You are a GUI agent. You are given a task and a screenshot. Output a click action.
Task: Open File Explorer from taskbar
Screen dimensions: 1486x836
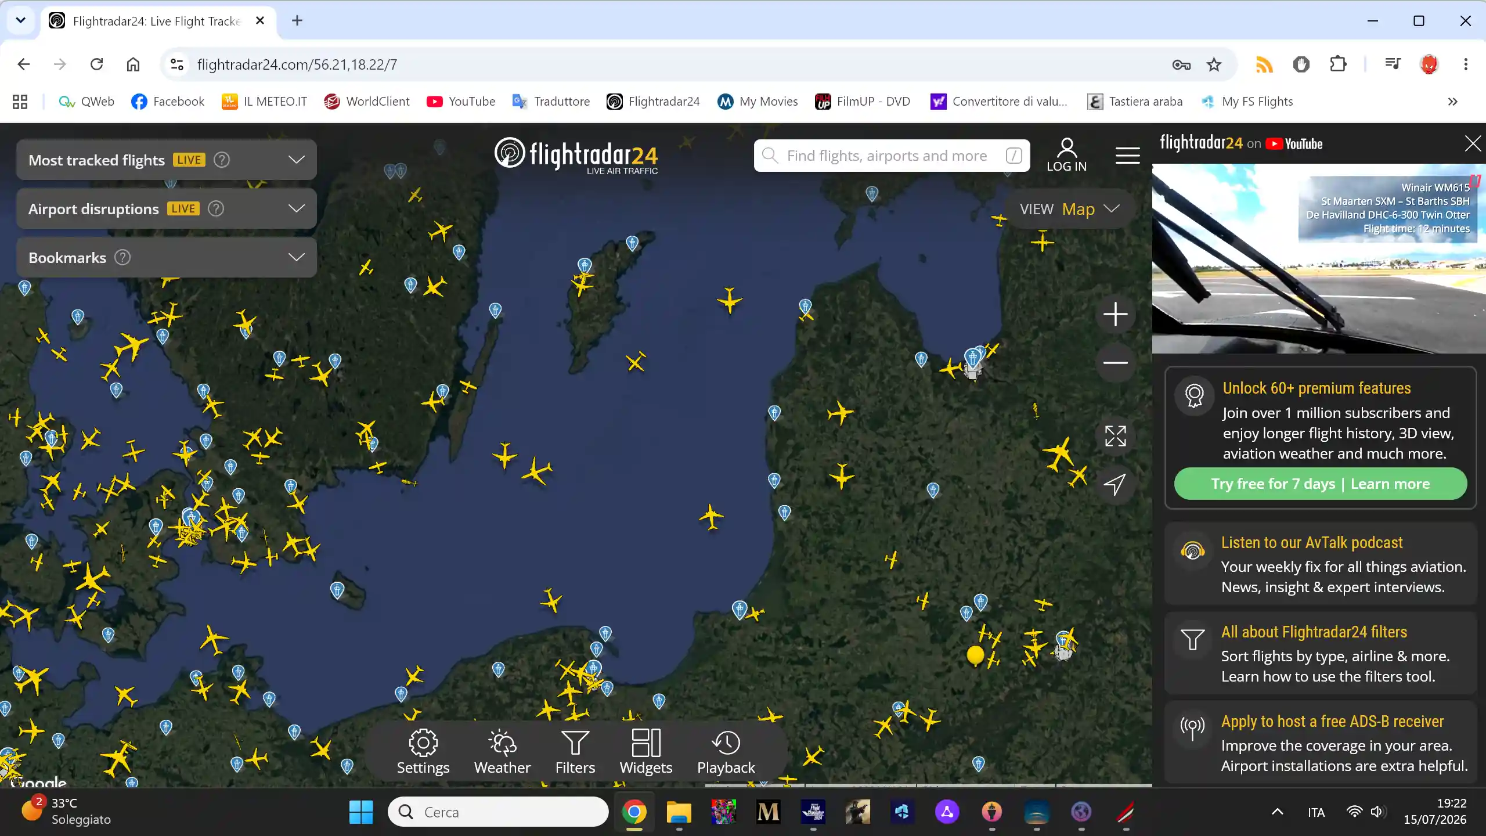[679, 812]
